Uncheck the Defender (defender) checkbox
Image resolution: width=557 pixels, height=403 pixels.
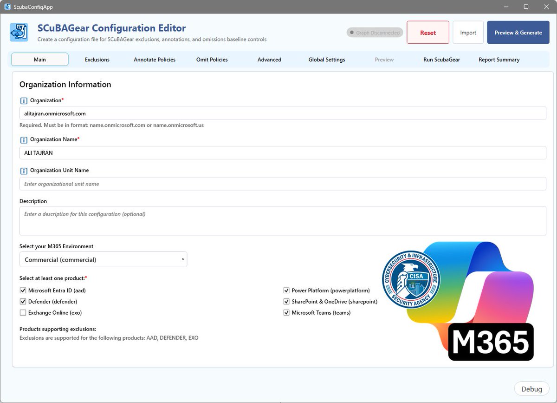click(x=23, y=302)
